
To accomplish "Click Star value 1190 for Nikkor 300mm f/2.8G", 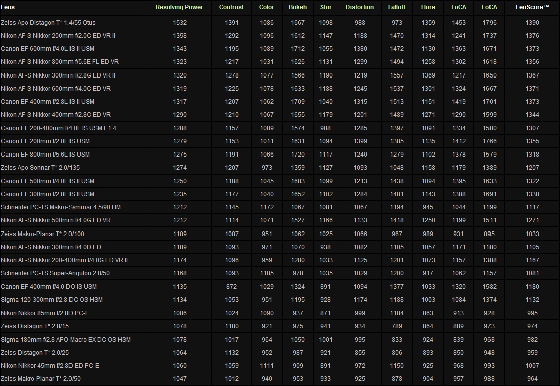I will tap(326, 75).
